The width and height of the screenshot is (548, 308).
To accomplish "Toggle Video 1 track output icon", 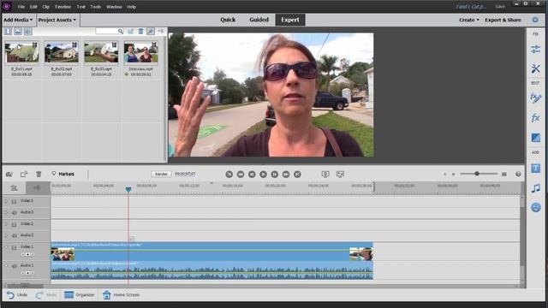I will (14, 247).
